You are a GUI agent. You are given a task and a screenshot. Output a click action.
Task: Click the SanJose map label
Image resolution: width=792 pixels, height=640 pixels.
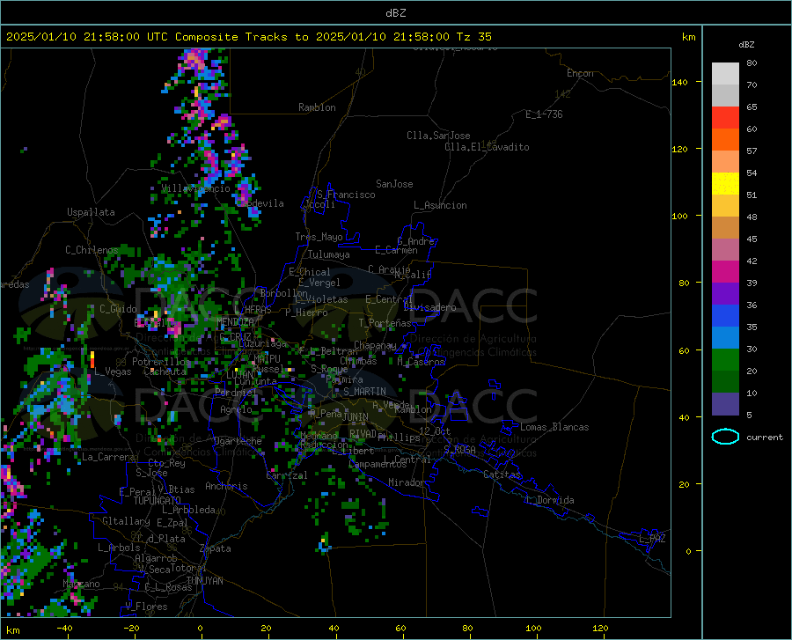[x=394, y=184]
